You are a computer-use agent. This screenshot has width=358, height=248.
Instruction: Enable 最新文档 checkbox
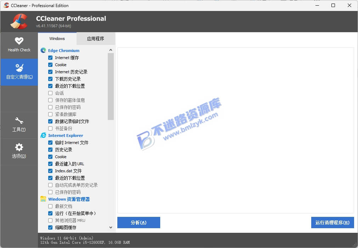(x=50, y=206)
